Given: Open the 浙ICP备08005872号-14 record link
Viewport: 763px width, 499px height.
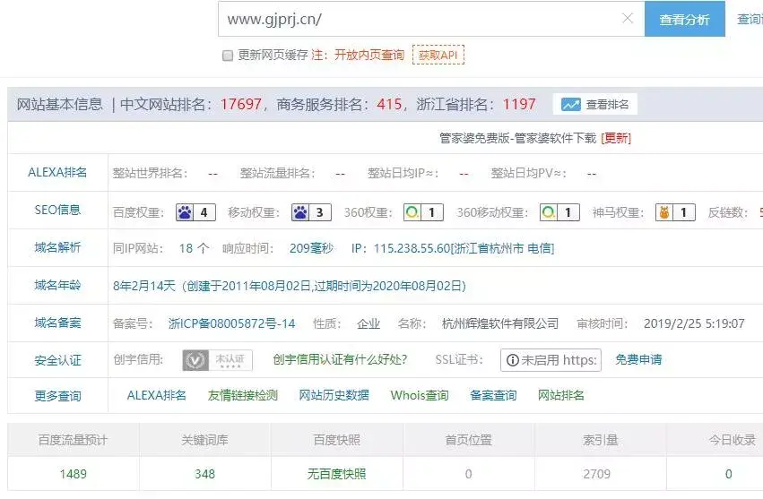Looking at the screenshot, I should coord(231,323).
